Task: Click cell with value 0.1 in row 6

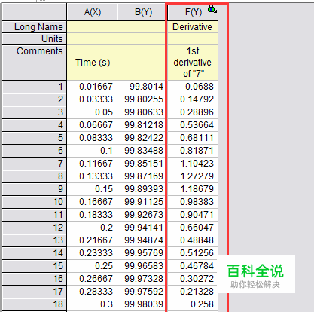Action: point(92,151)
